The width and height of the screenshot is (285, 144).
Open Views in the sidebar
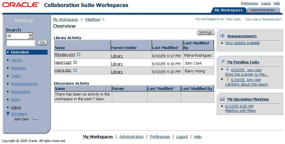tap(16, 107)
